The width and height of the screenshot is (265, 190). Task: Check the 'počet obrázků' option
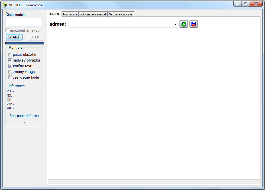pos(10,55)
